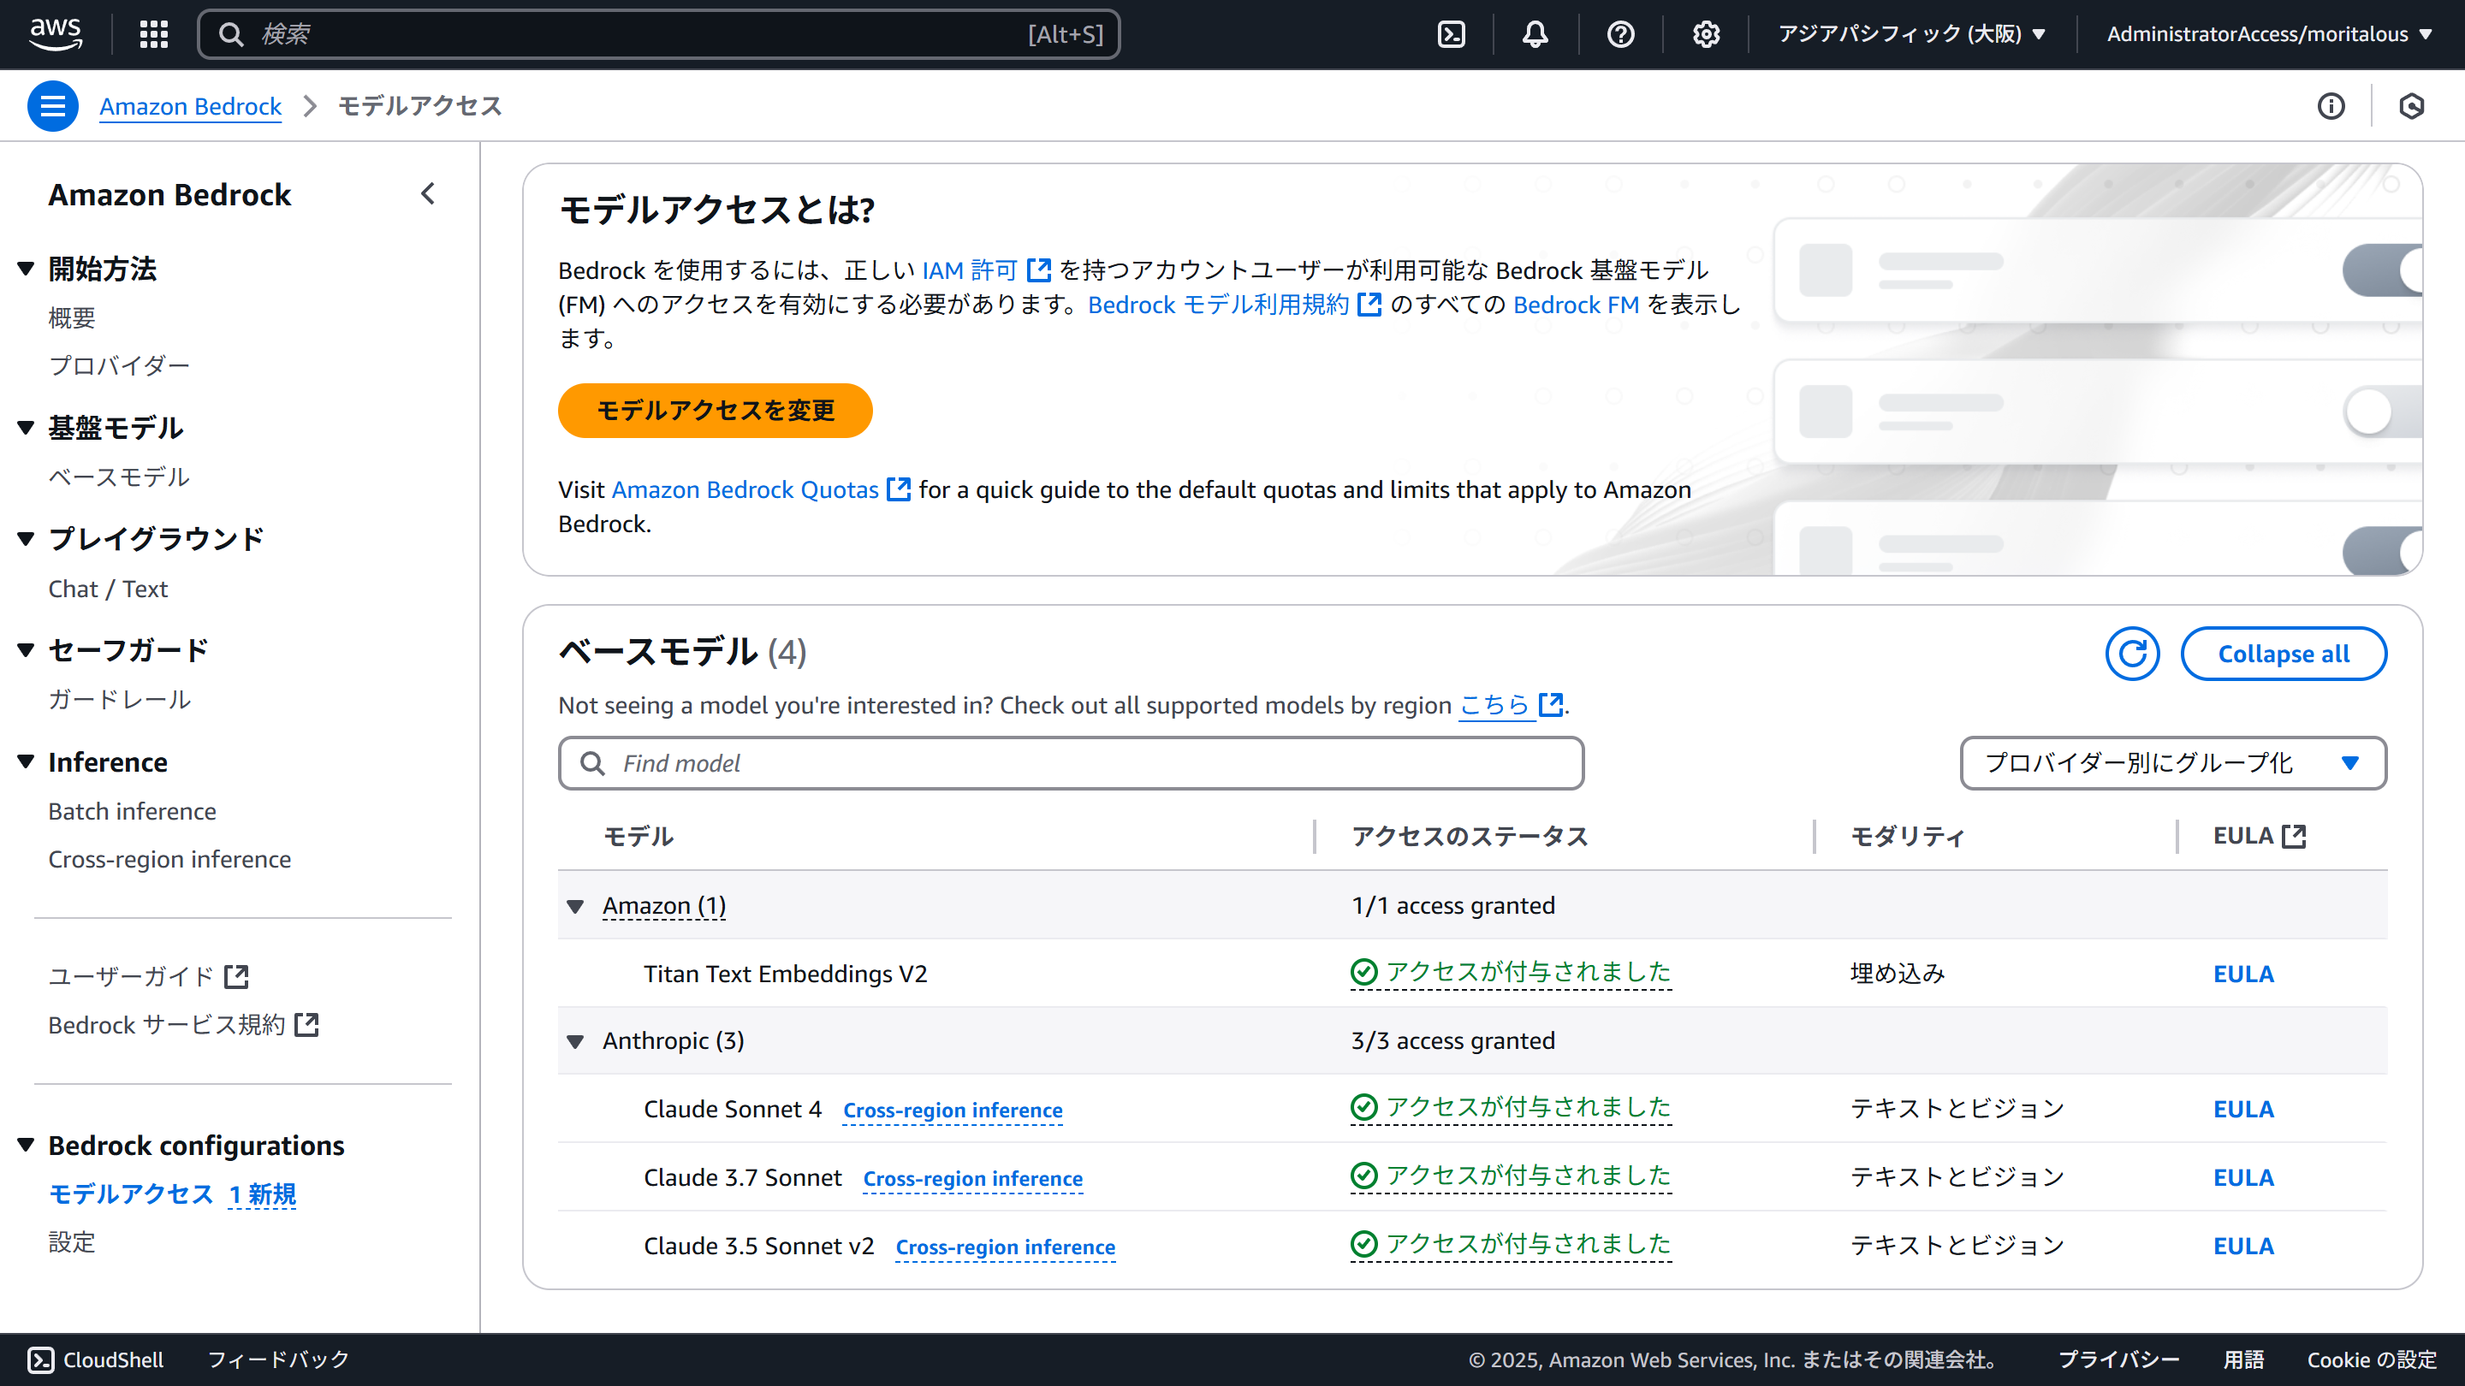Click the external link icon next to ユーザーガイド

[236, 976]
